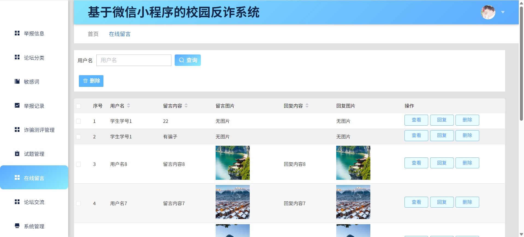This screenshot has height=237, width=524.
Task: Go to 首页 breadcrumb
Action: coord(93,34)
